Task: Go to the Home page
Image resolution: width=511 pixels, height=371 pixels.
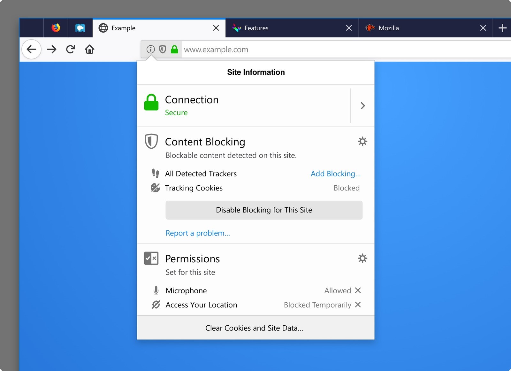Action: (x=89, y=50)
